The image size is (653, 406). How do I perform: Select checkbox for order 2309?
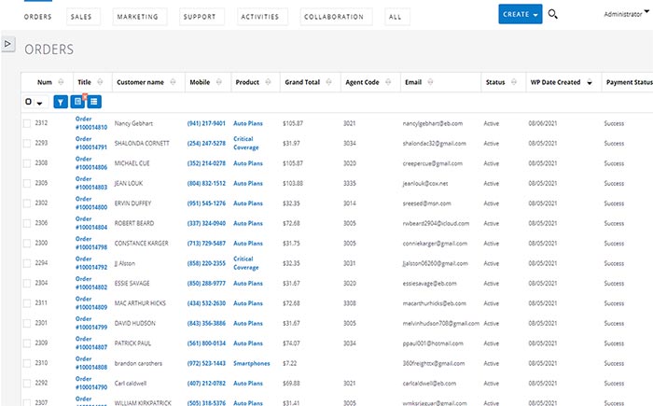27,343
